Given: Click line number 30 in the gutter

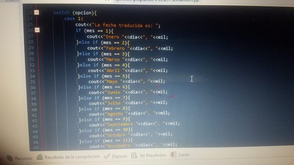Looking at the screenshot, I should 30,54.
